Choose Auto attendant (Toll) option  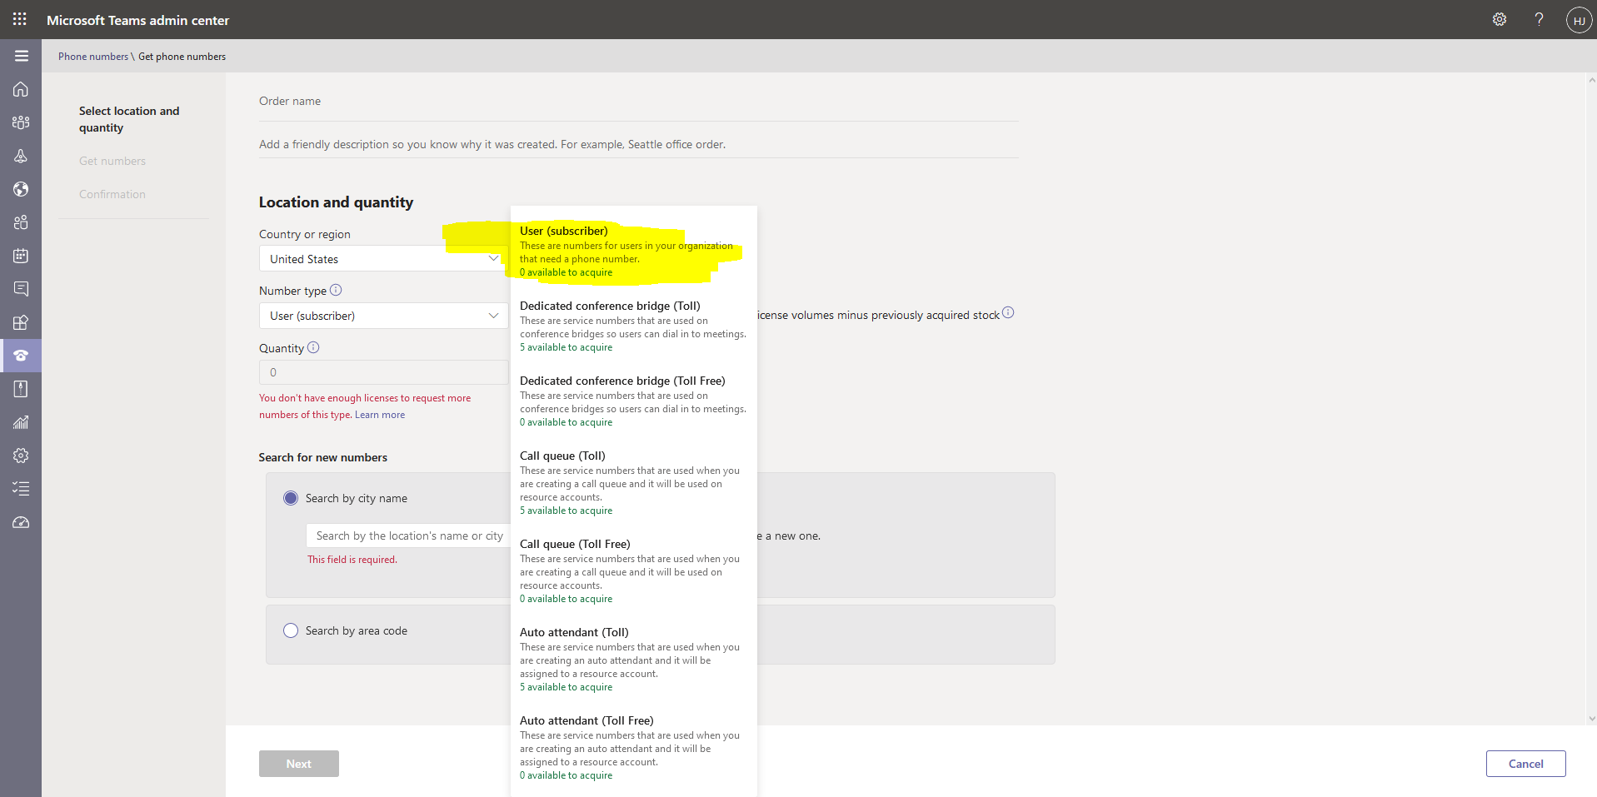coord(633,659)
